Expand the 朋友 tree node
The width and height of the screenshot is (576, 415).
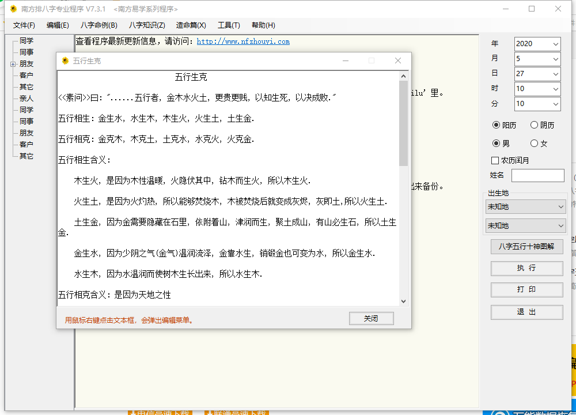13,64
